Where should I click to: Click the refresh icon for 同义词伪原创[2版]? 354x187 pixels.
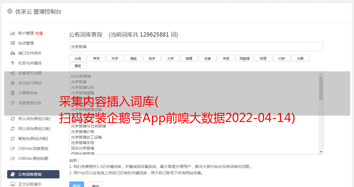click(x=12, y=129)
